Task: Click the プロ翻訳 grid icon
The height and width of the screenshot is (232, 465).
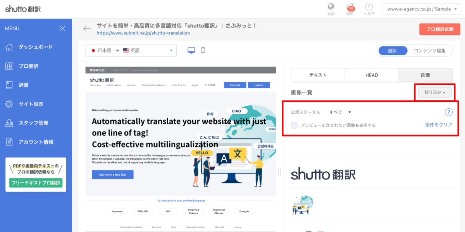Action: coord(9,66)
